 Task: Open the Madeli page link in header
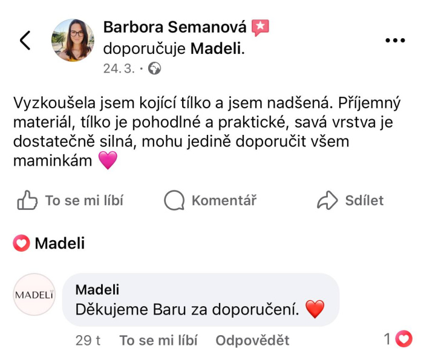tap(217, 48)
